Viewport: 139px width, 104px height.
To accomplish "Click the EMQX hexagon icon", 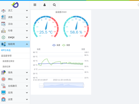I will coord(3,37).
